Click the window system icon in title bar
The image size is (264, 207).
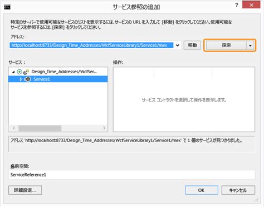point(7,7)
